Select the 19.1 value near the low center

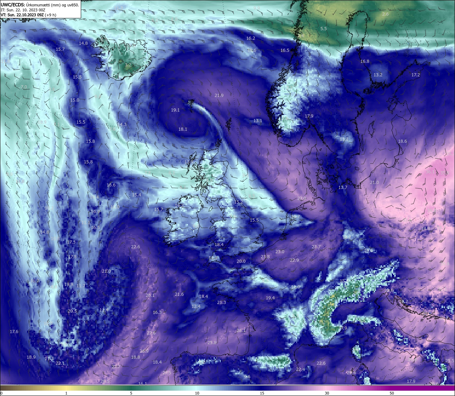point(175,110)
